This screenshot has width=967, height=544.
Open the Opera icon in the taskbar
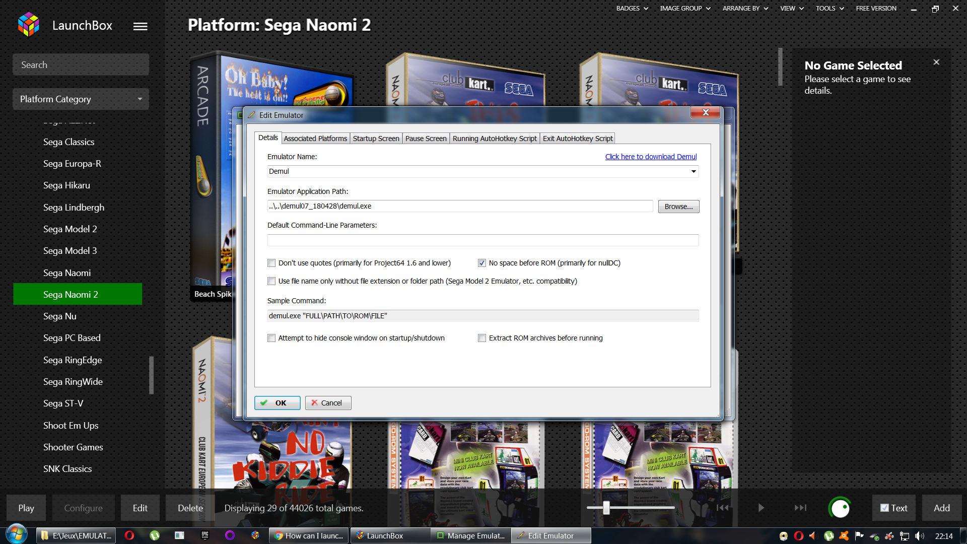(x=129, y=535)
